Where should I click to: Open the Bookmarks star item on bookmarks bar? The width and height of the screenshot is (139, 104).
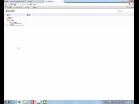point(18,7)
